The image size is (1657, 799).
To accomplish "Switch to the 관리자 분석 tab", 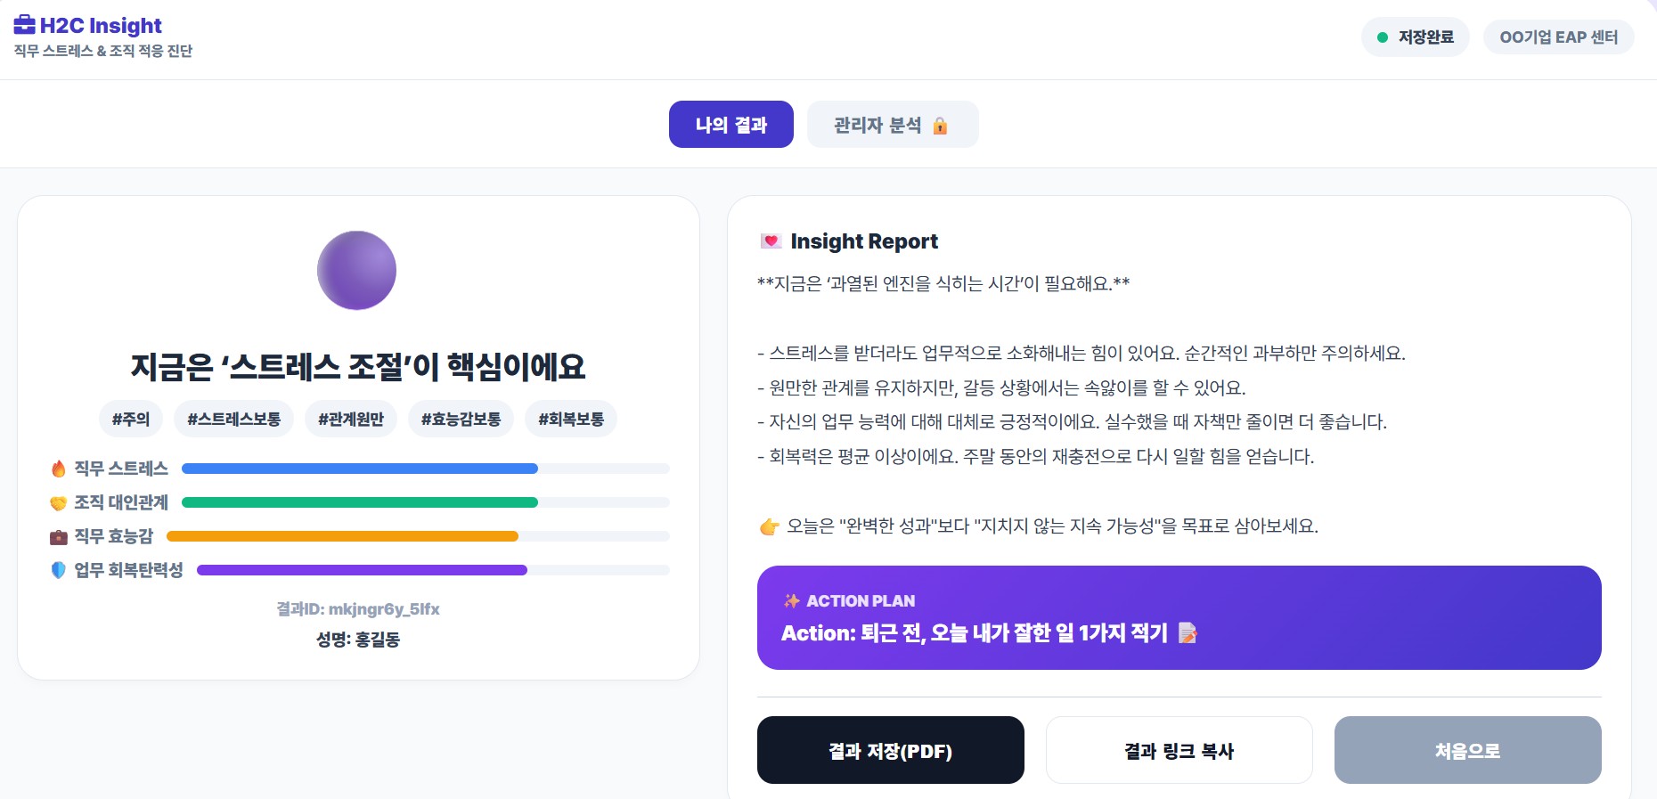I will [x=892, y=125].
